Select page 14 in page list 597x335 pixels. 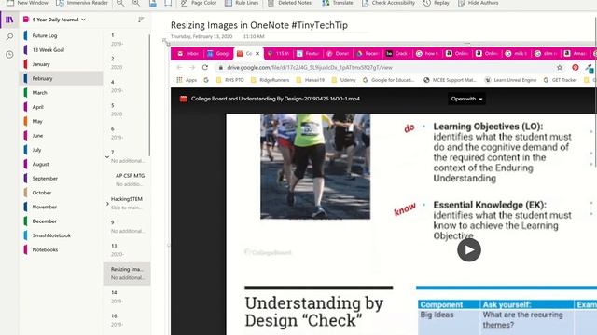click(127, 297)
